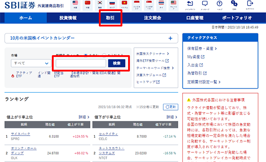
Task: Open the セルクイティ stock link
Action: click(109, 134)
